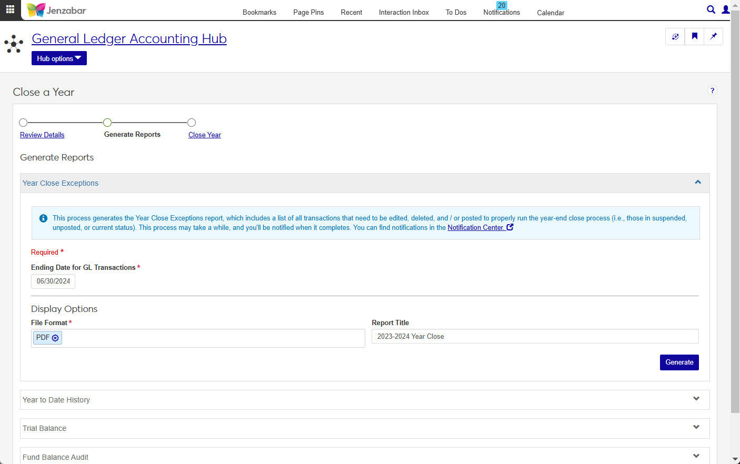The height and width of the screenshot is (464, 740).
Task: Open the Notifications menu item
Action: [501, 12]
